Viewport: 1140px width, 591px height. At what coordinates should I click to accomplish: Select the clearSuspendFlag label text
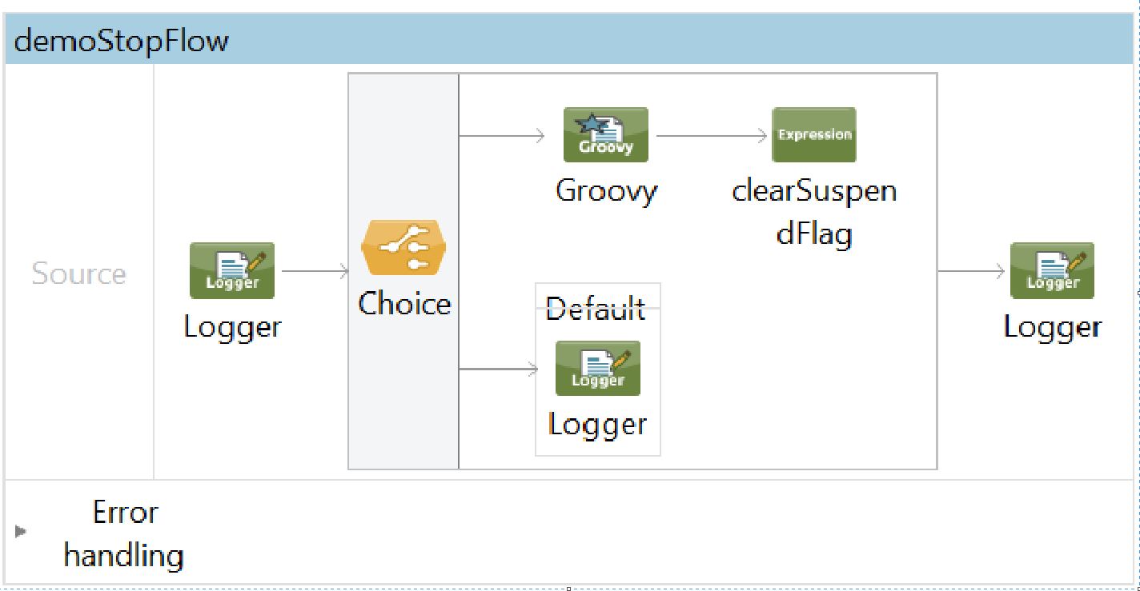coord(813,213)
